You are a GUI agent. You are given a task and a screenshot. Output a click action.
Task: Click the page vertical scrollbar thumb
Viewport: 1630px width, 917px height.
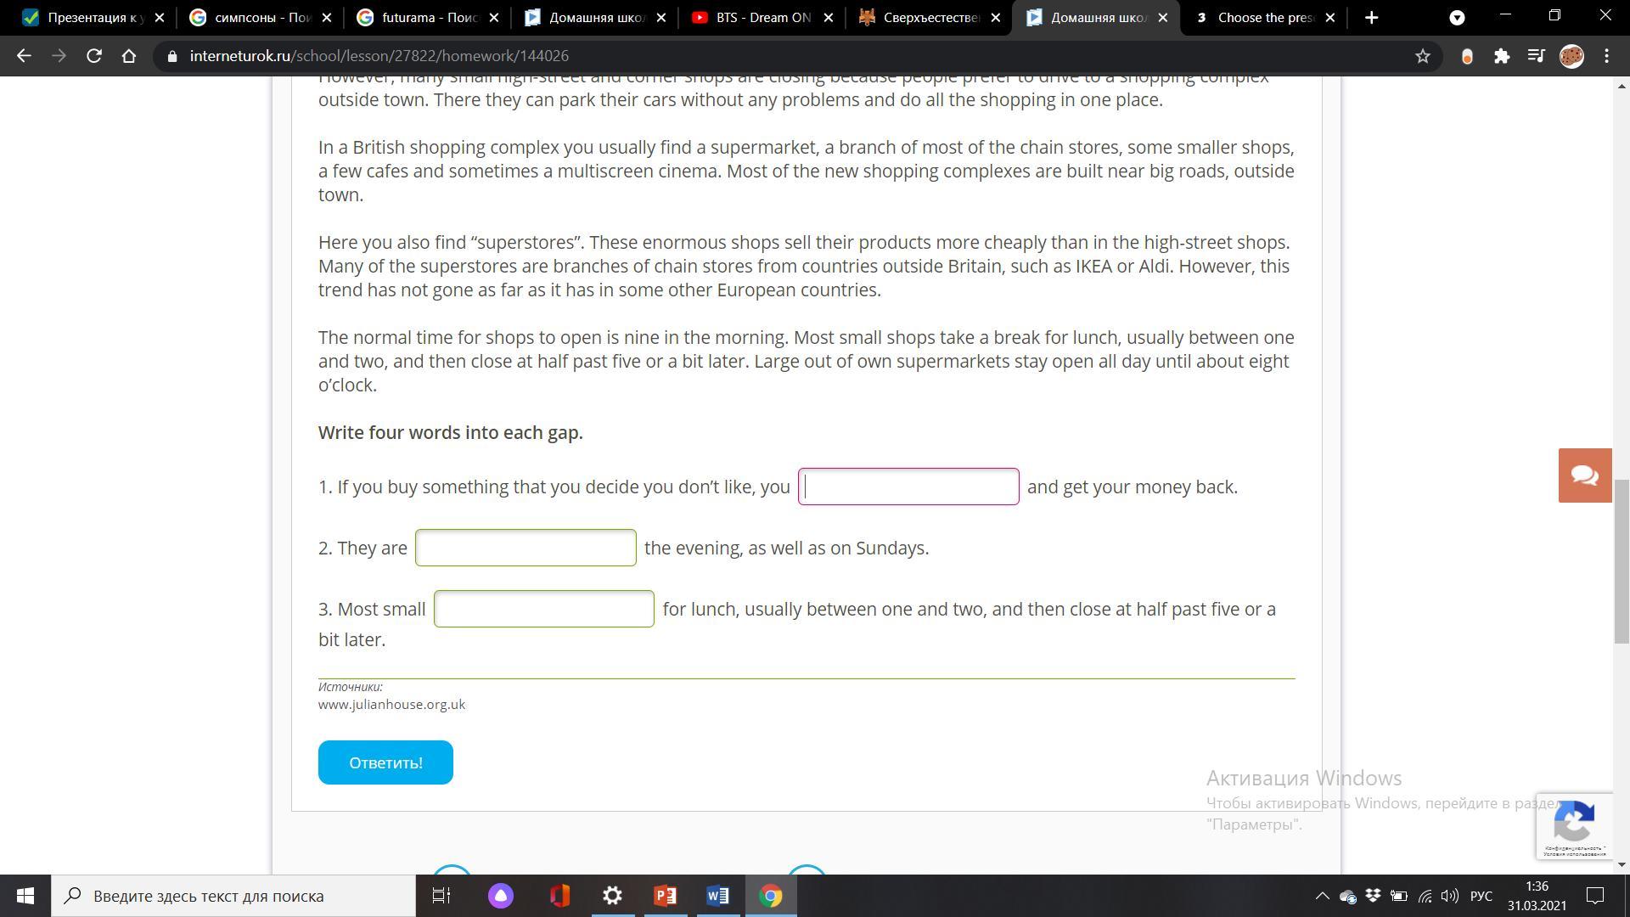(1622, 560)
